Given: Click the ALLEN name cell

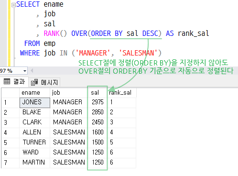Looking at the screenshot, I should click(34, 132).
